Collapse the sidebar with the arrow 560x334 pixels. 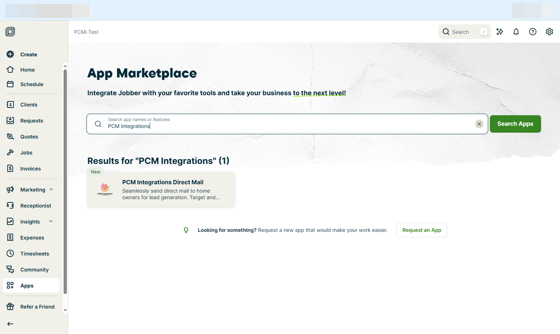point(10,324)
